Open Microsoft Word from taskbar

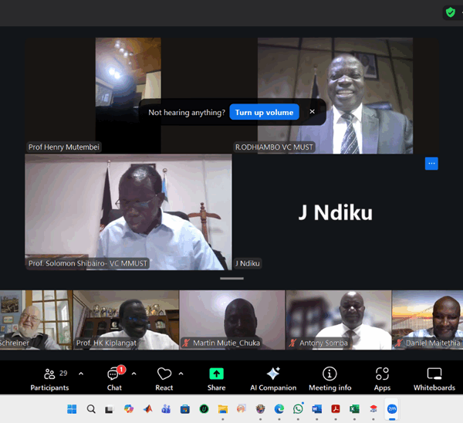point(316,409)
